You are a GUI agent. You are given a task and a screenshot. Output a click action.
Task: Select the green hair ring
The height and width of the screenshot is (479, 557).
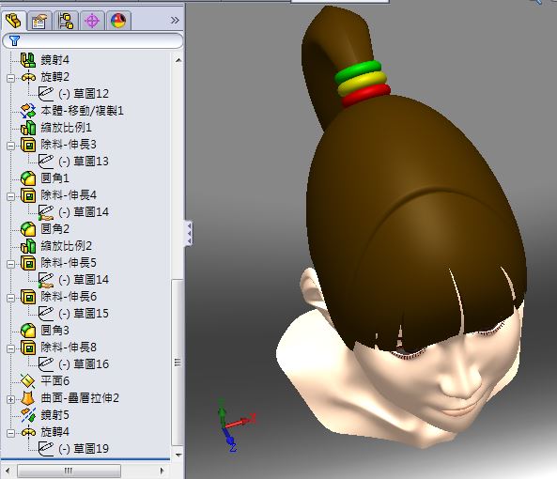[358, 71]
